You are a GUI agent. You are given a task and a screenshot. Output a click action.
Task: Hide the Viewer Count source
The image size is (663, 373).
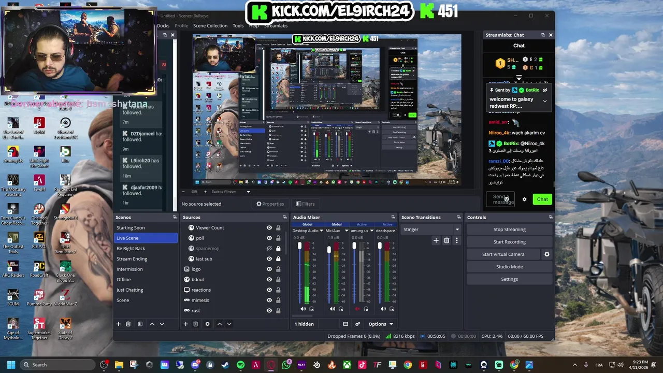[x=269, y=227]
